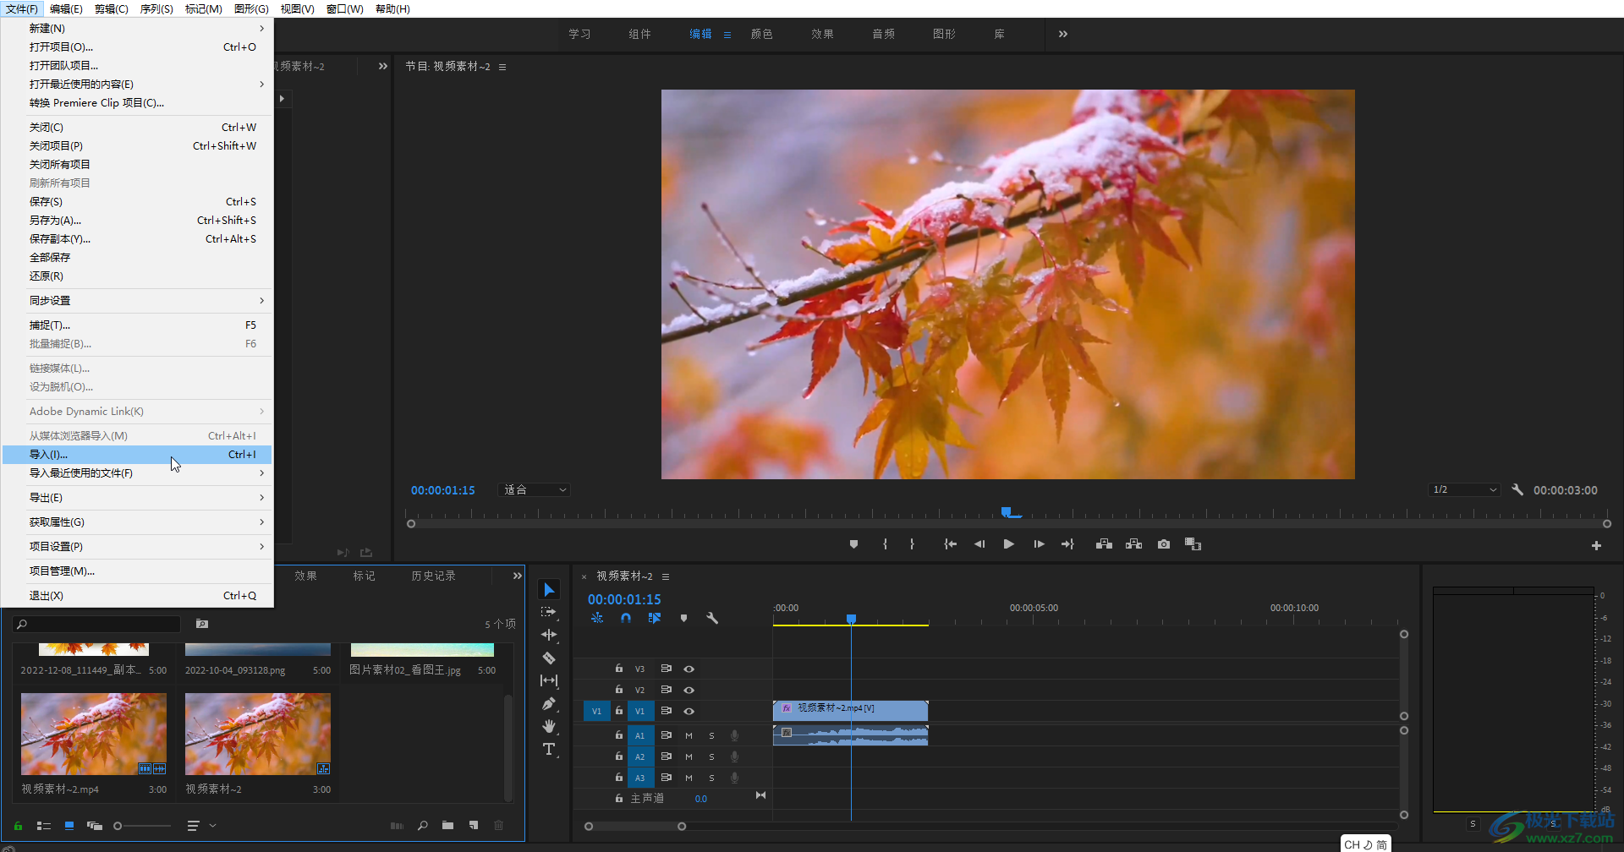
Task: Expand 导入最近使用的文件(F) submenu
Action: [137, 472]
